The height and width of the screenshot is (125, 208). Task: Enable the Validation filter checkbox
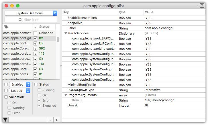pos(6,97)
